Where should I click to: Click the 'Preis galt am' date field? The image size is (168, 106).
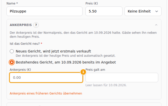point(122,77)
